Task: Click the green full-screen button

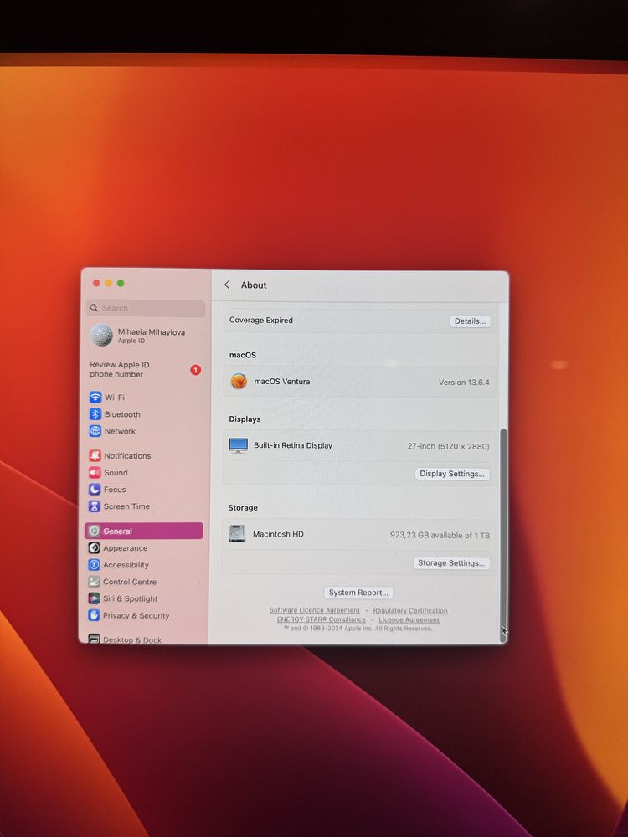Action: pos(121,283)
